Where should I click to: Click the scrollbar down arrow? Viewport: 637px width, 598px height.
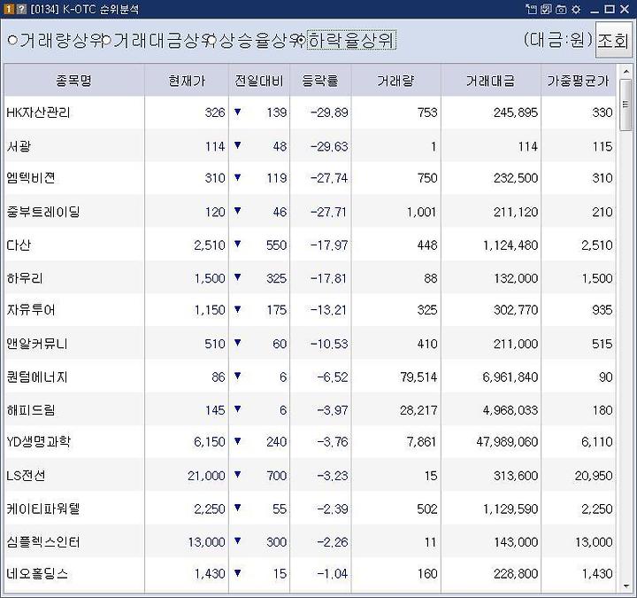point(625,586)
